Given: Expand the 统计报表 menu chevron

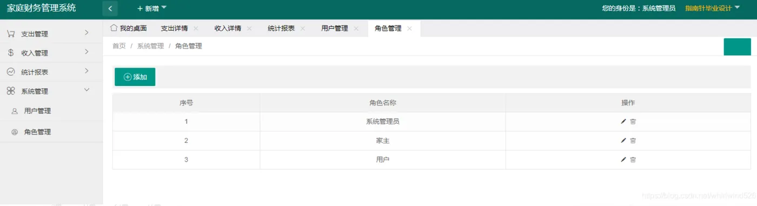Looking at the screenshot, I should [x=87, y=71].
